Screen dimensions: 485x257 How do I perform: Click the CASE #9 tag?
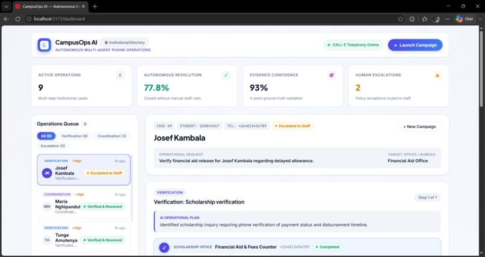[x=164, y=126]
